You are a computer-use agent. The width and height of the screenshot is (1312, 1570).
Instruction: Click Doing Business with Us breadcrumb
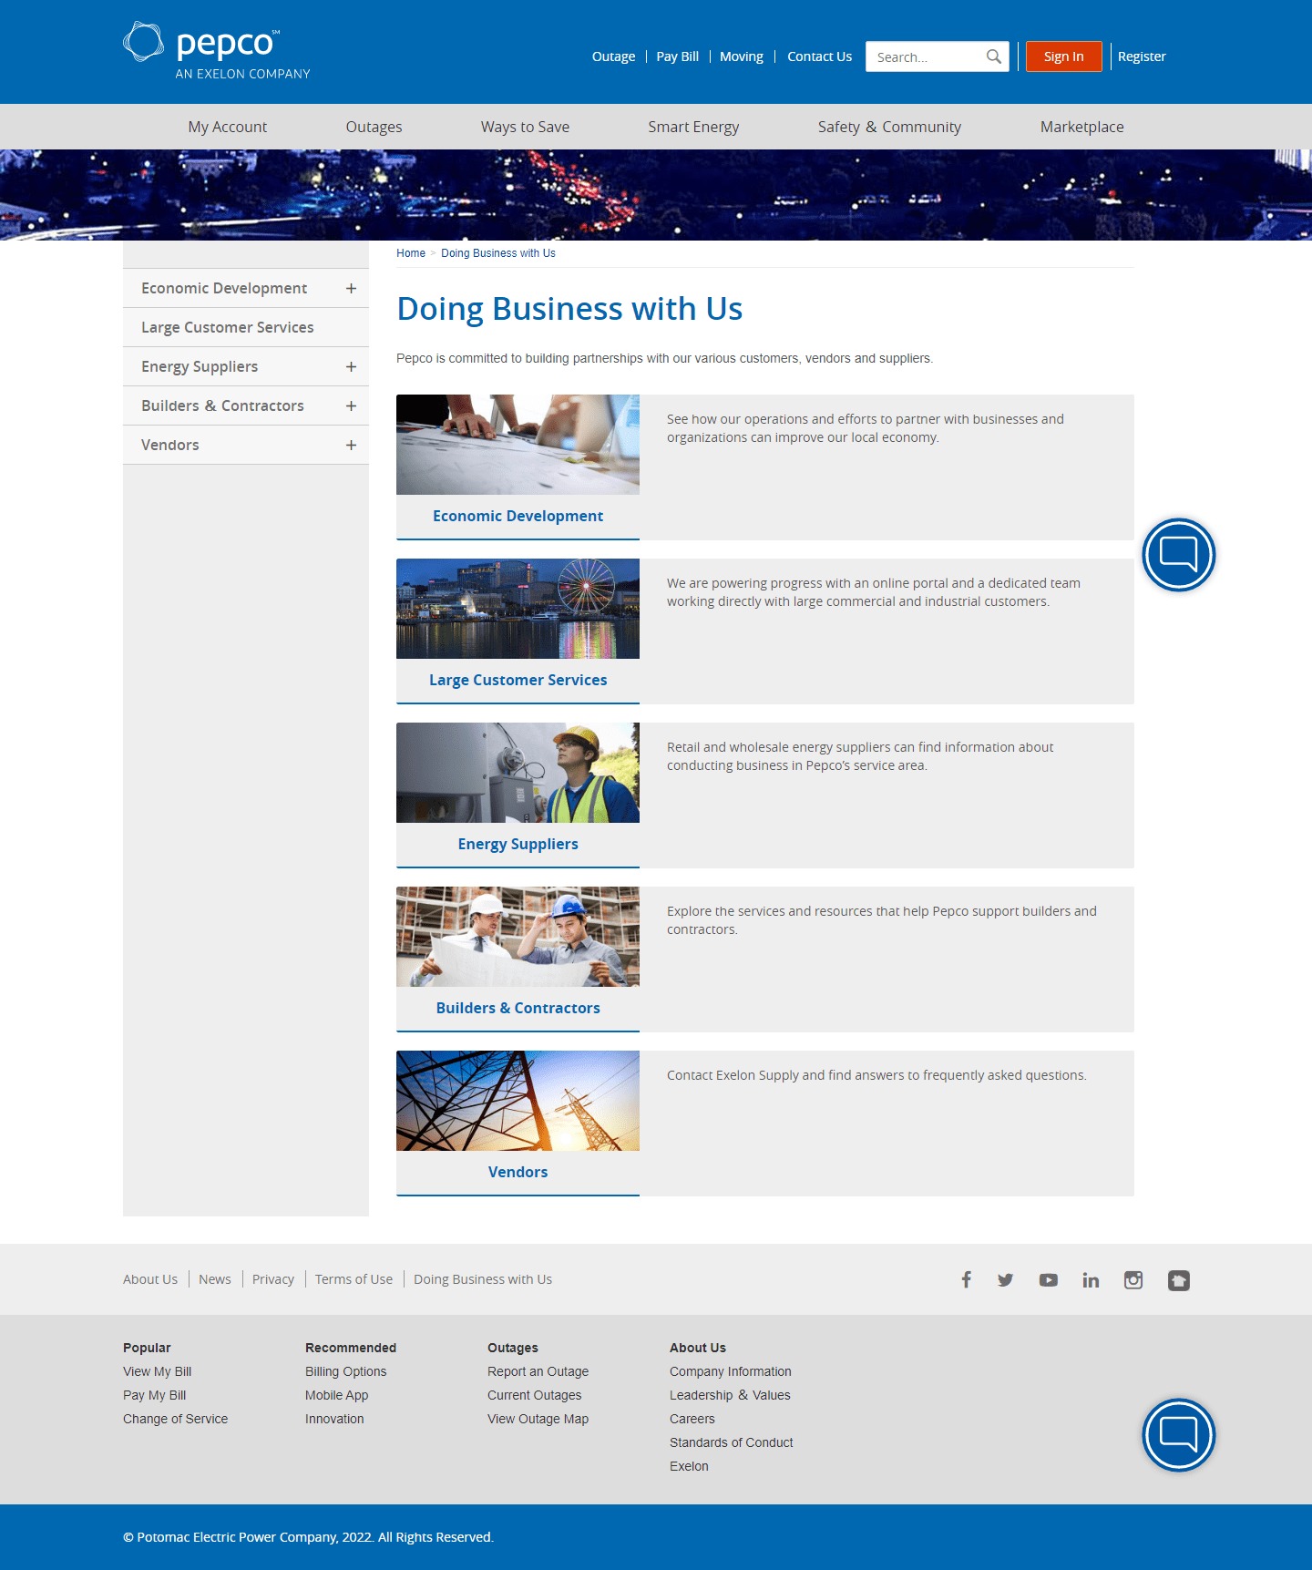[x=498, y=253]
